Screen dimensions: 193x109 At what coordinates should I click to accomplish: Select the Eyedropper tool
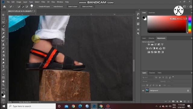[3, 33]
